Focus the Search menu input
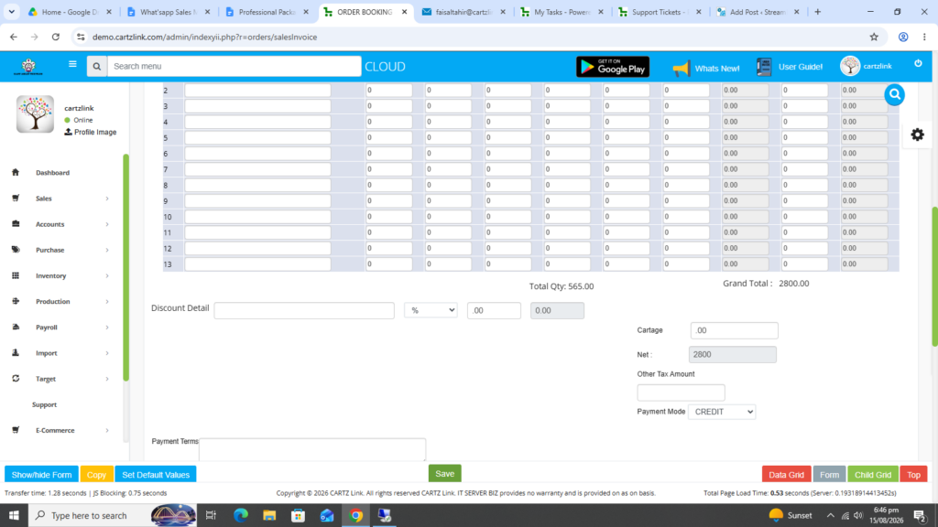 234,66
